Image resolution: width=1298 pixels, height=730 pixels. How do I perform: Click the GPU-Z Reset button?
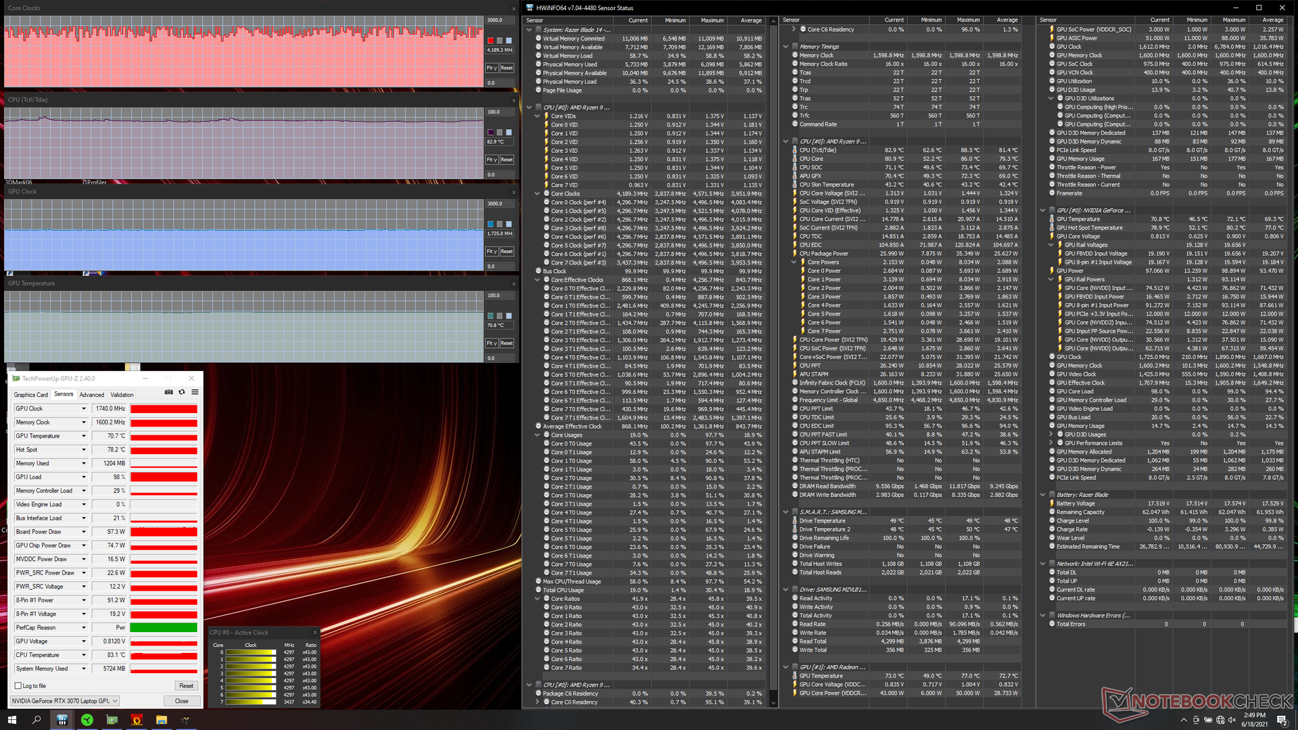(x=186, y=685)
